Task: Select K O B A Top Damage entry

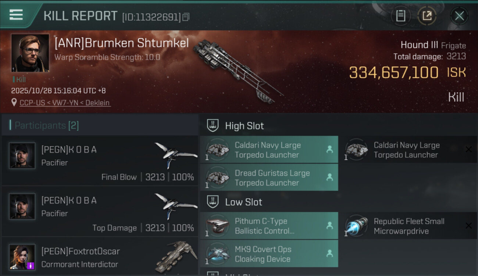Action: point(100,212)
